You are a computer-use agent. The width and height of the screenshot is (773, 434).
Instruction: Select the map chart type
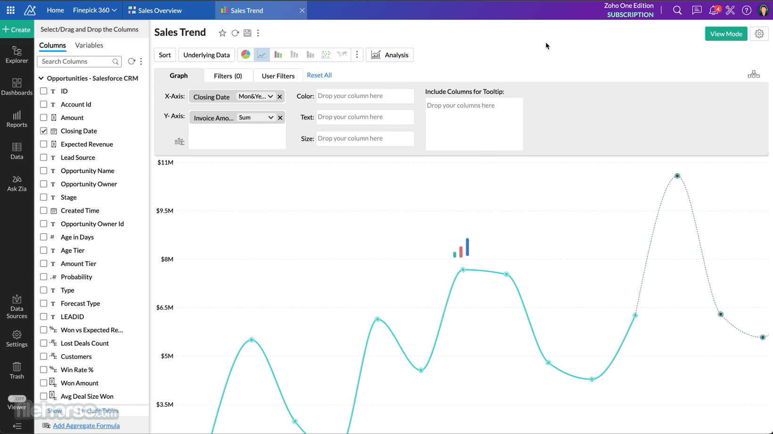pos(342,55)
